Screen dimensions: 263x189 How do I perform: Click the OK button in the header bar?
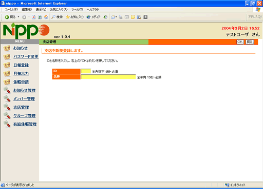click(240, 42)
